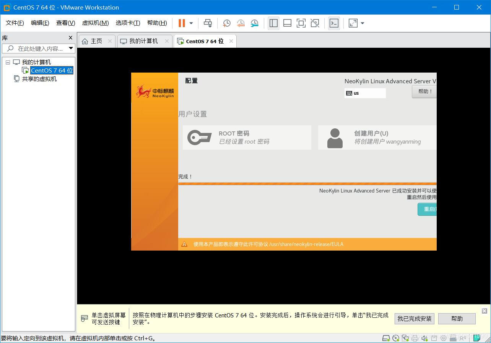Revert the VM to its snapshot
Viewport: 491px width, 343px height.
(x=241, y=23)
